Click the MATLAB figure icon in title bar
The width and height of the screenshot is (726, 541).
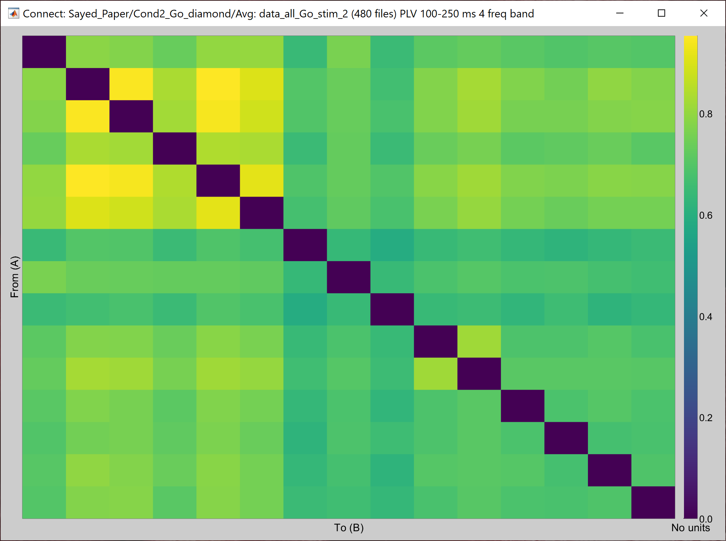click(x=14, y=13)
